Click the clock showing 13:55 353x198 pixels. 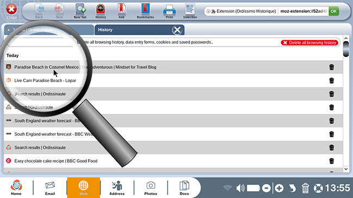337,188
